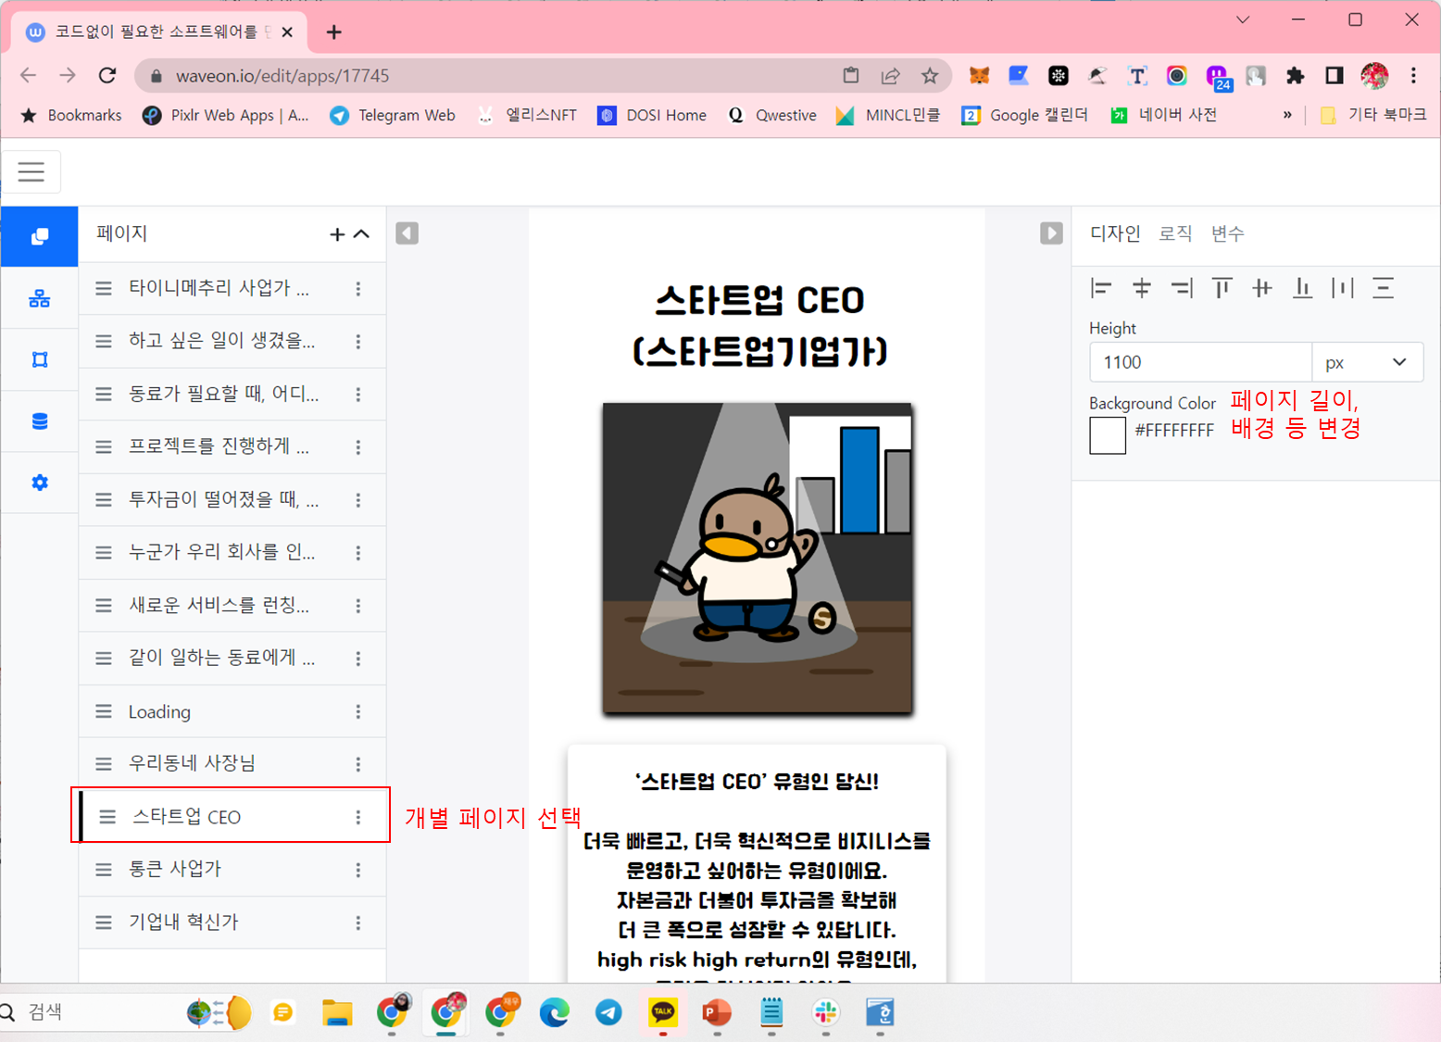Viewport: 1441px width, 1042px height.
Task: Align elements to the bottom
Action: pos(1303,288)
